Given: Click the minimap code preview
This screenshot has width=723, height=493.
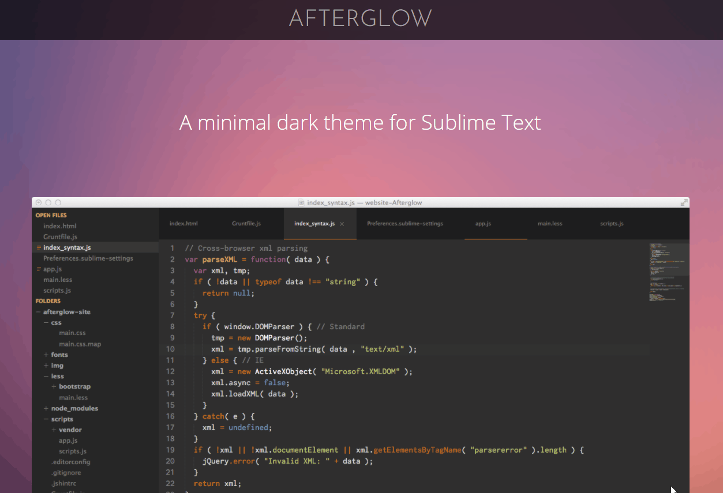Looking at the screenshot, I should coord(669,272).
